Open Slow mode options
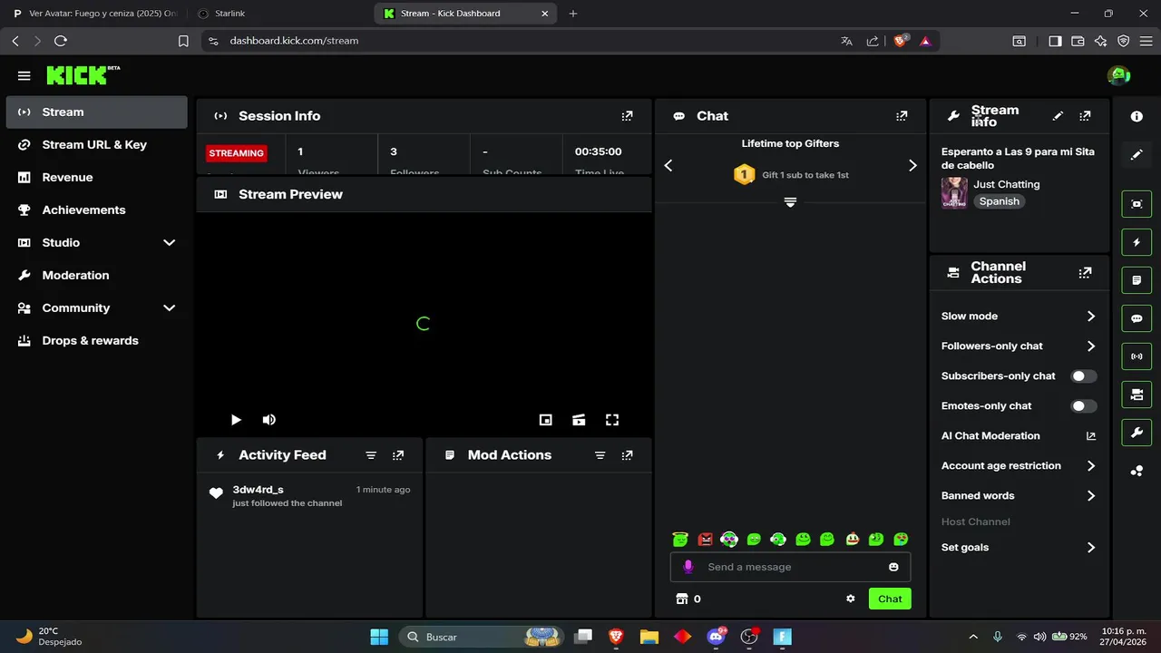This screenshot has width=1161, height=653. pos(1019,317)
